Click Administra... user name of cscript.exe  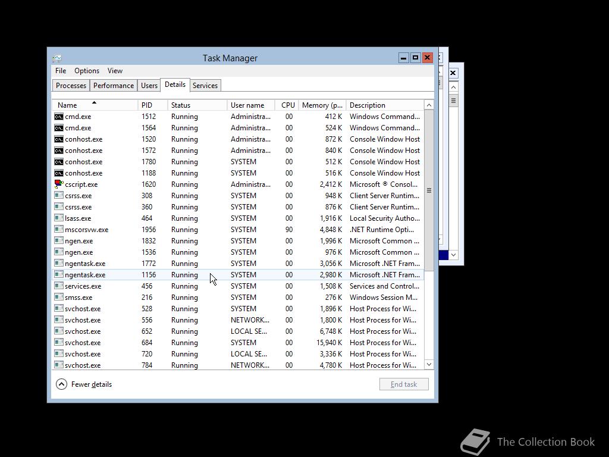[x=250, y=184]
